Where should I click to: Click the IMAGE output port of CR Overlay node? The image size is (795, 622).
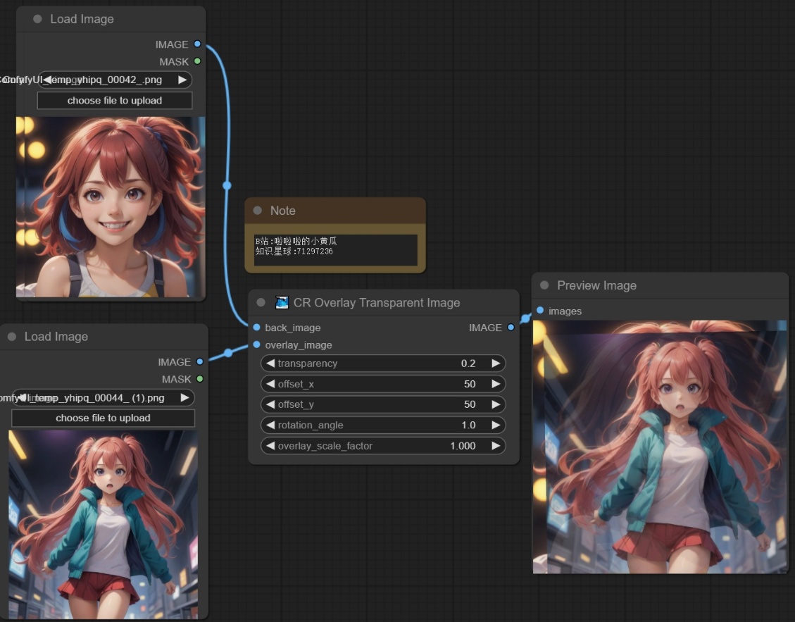click(511, 328)
